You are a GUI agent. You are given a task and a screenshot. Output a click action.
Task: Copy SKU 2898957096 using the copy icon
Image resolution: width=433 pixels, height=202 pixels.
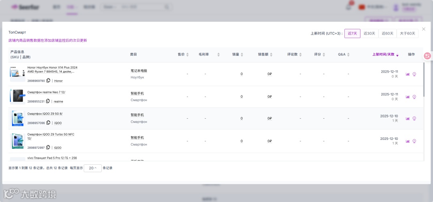49,123
